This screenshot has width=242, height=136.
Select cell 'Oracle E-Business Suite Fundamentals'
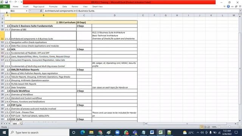[43, 26]
